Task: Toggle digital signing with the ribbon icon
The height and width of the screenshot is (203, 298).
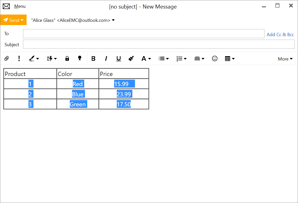Action: pyautogui.click(x=80, y=58)
